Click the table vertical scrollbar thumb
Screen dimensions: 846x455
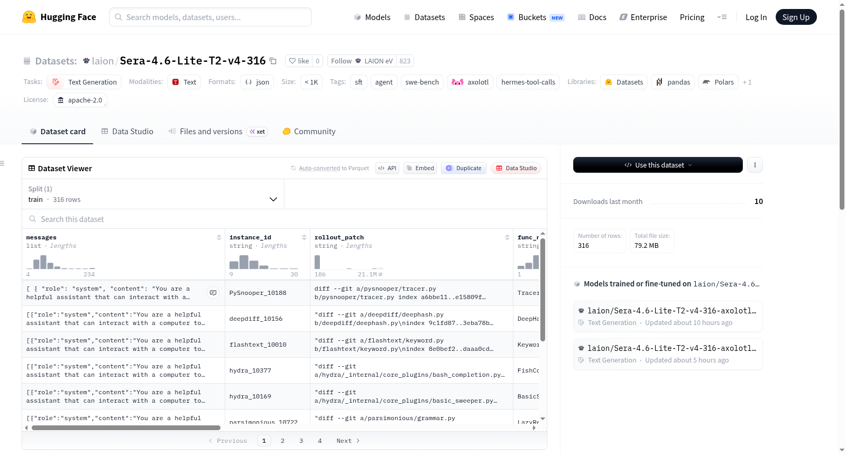click(x=542, y=290)
